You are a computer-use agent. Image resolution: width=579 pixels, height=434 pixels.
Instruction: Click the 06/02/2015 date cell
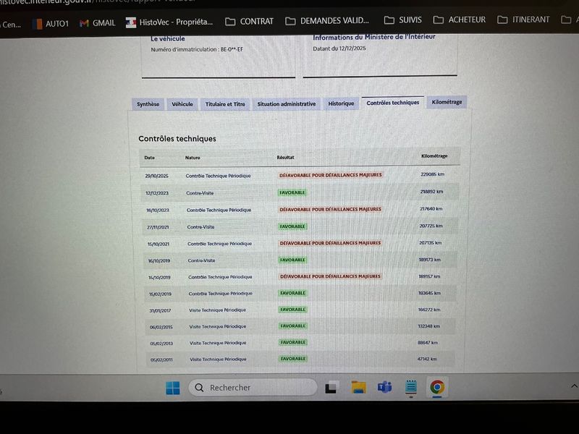click(161, 328)
